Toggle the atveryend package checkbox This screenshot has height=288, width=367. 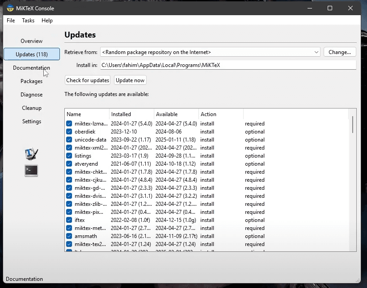(69, 163)
